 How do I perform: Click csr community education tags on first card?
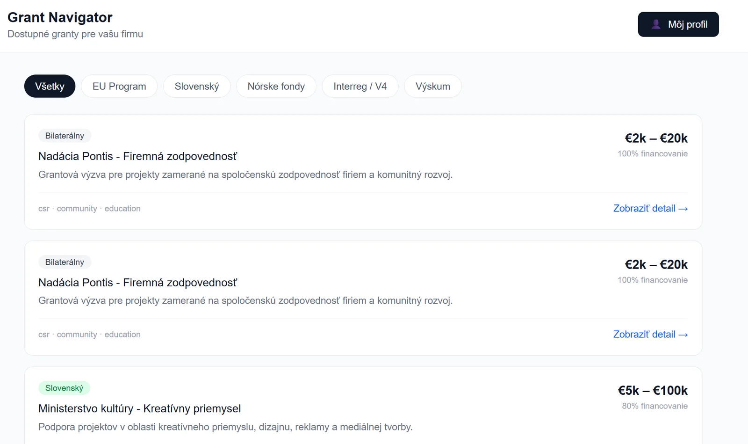pyautogui.click(x=89, y=208)
